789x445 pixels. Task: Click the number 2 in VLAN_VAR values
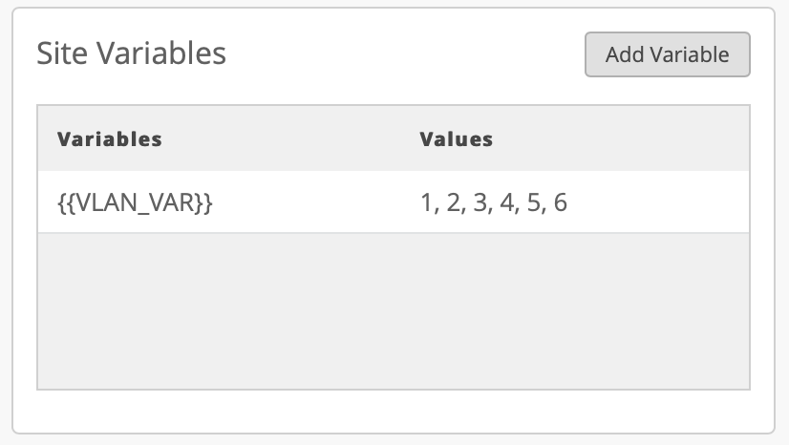point(453,202)
